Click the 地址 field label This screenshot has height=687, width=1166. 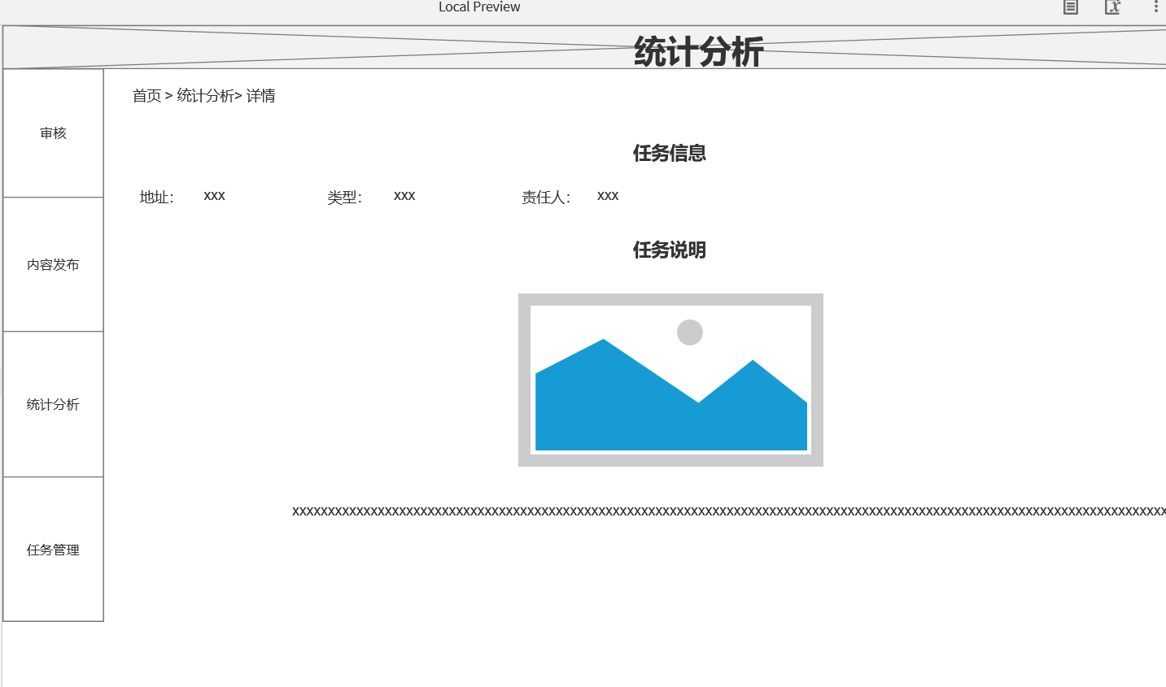(156, 197)
